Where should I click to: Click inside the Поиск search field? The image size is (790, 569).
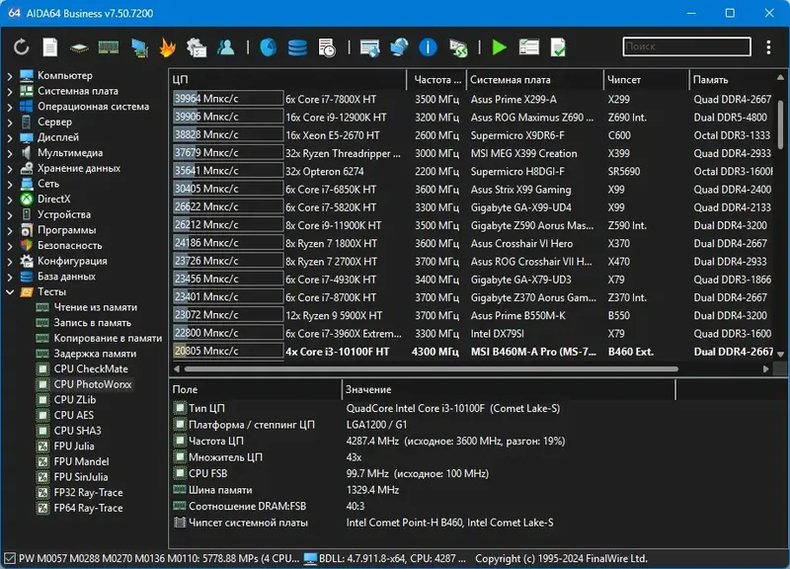[686, 45]
